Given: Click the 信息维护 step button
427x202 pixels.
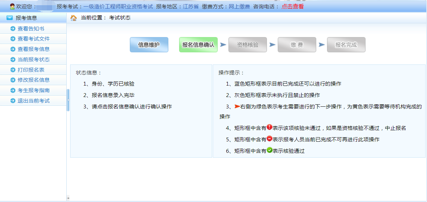Looking at the screenshot, I should [x=149, y=45].
